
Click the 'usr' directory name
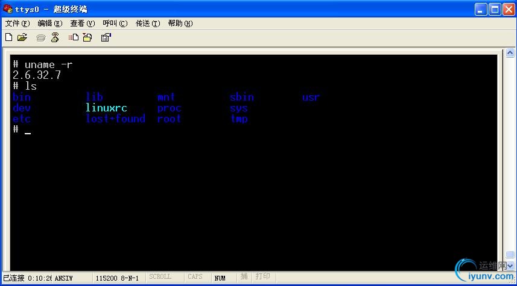pyautogui.click(x=311, y=97)
